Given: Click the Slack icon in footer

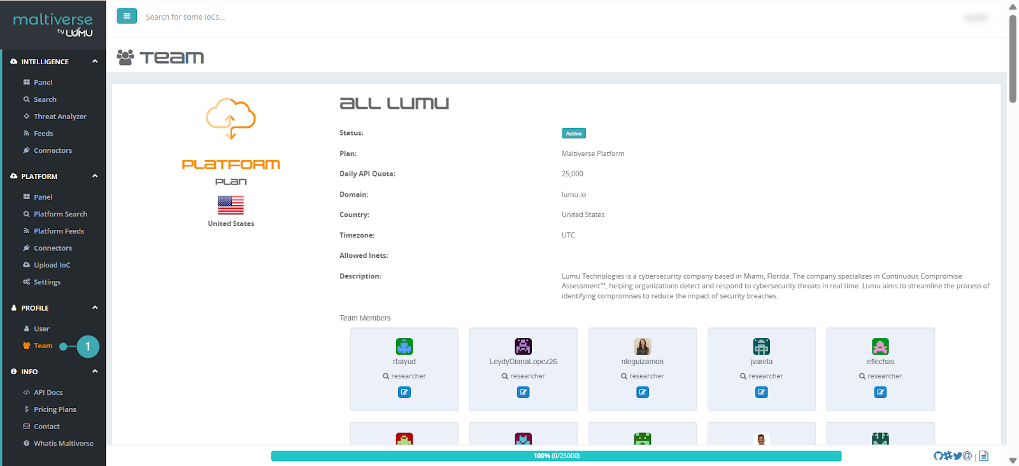Looking at the screenshot, I should click(948, 456).
